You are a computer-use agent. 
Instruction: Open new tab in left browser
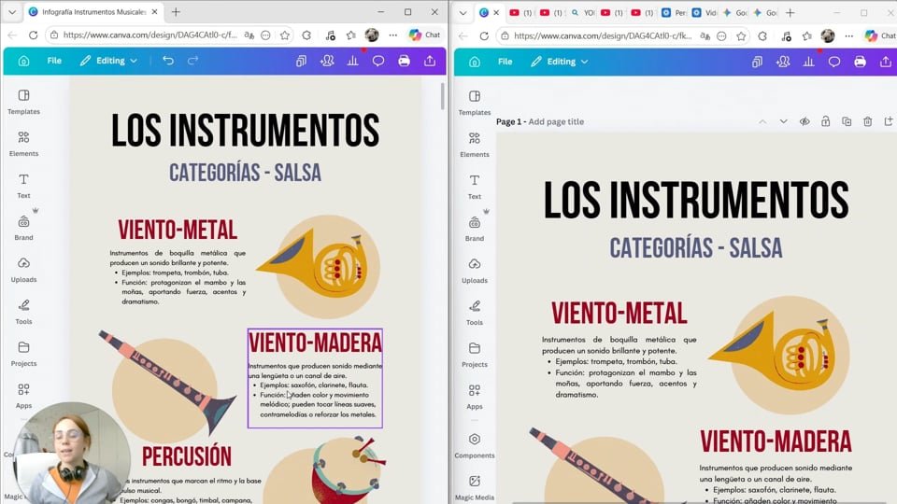176,12
